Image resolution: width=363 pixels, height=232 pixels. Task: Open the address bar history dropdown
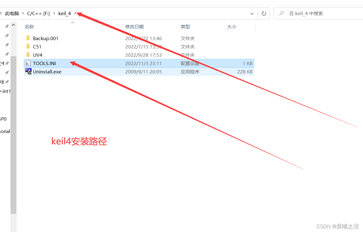pos(252,13)
